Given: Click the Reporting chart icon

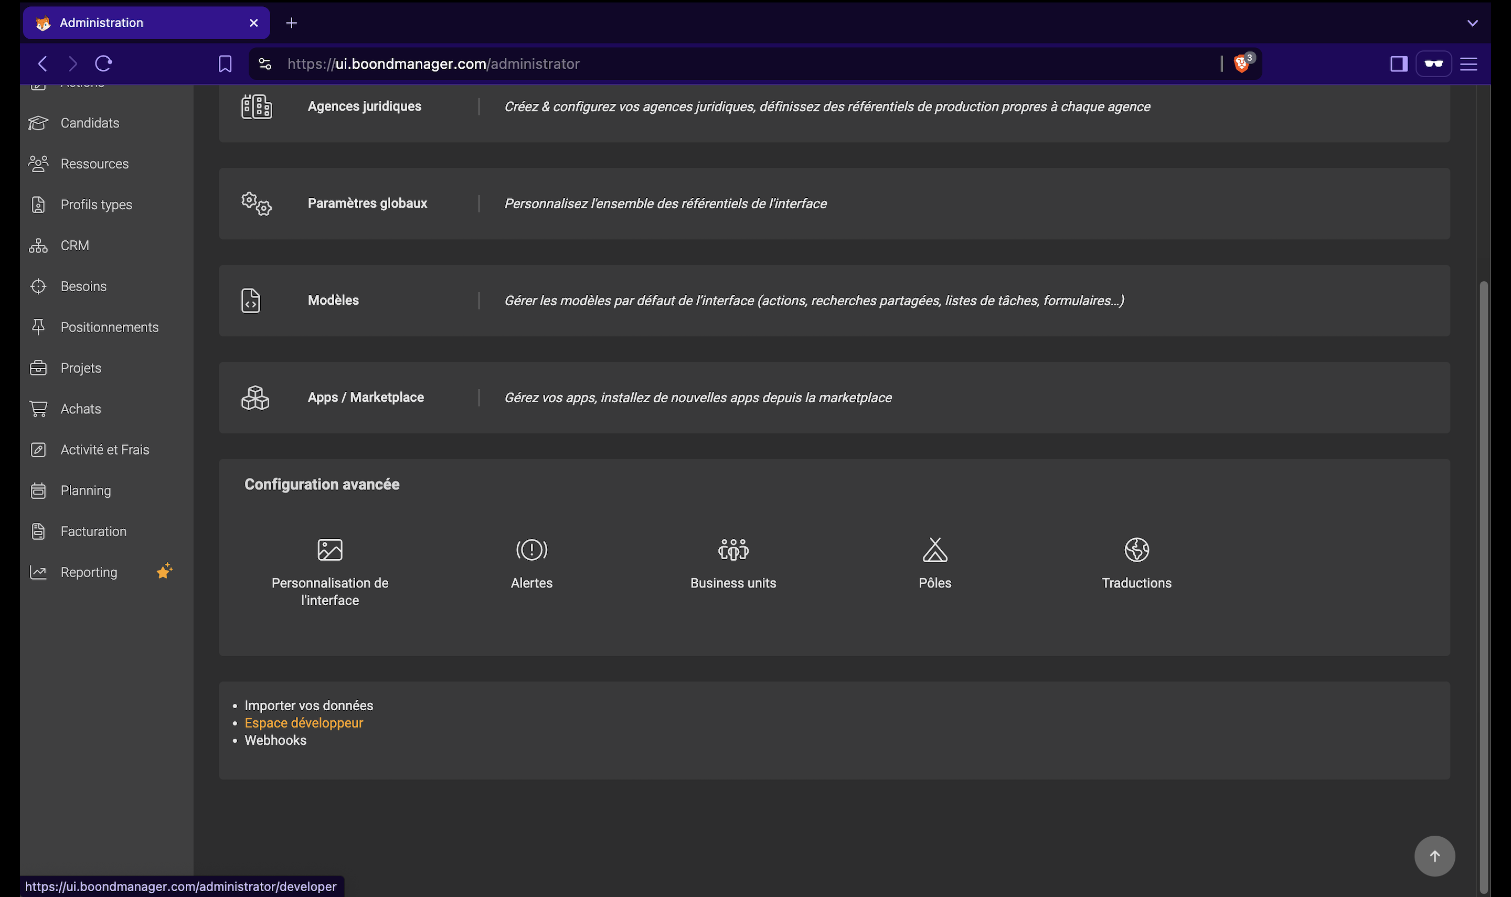Looking at the screenshot, I should (38, 572).
